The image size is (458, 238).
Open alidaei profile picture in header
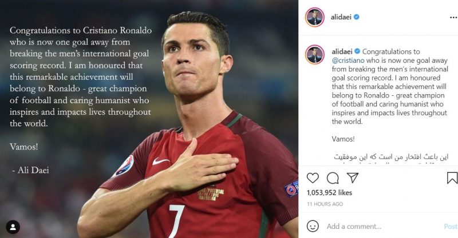(315, 17)
